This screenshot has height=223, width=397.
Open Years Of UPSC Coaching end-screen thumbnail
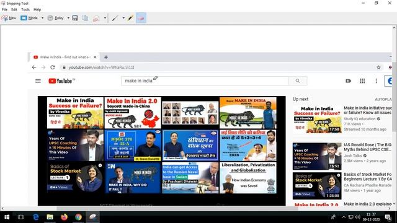tap(75, 146)
